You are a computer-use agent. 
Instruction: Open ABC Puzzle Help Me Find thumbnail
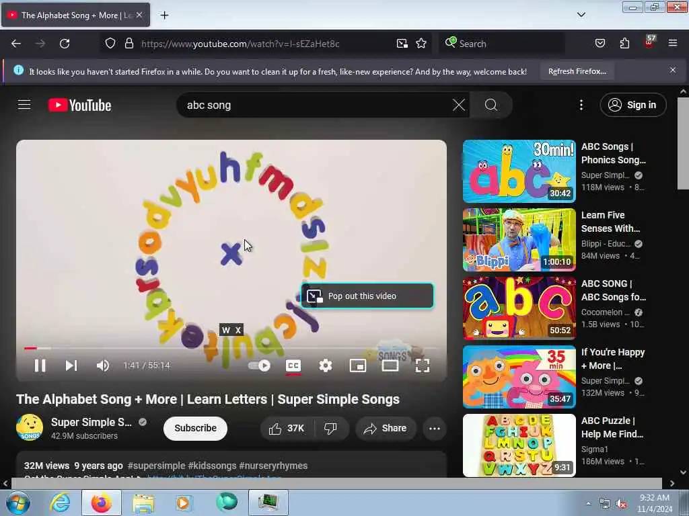(519, 445)
